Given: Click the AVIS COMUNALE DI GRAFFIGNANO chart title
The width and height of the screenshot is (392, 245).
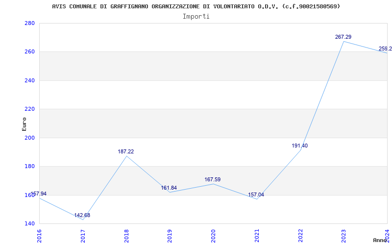Looking at the screenshot, I should (x=196, y=6).
